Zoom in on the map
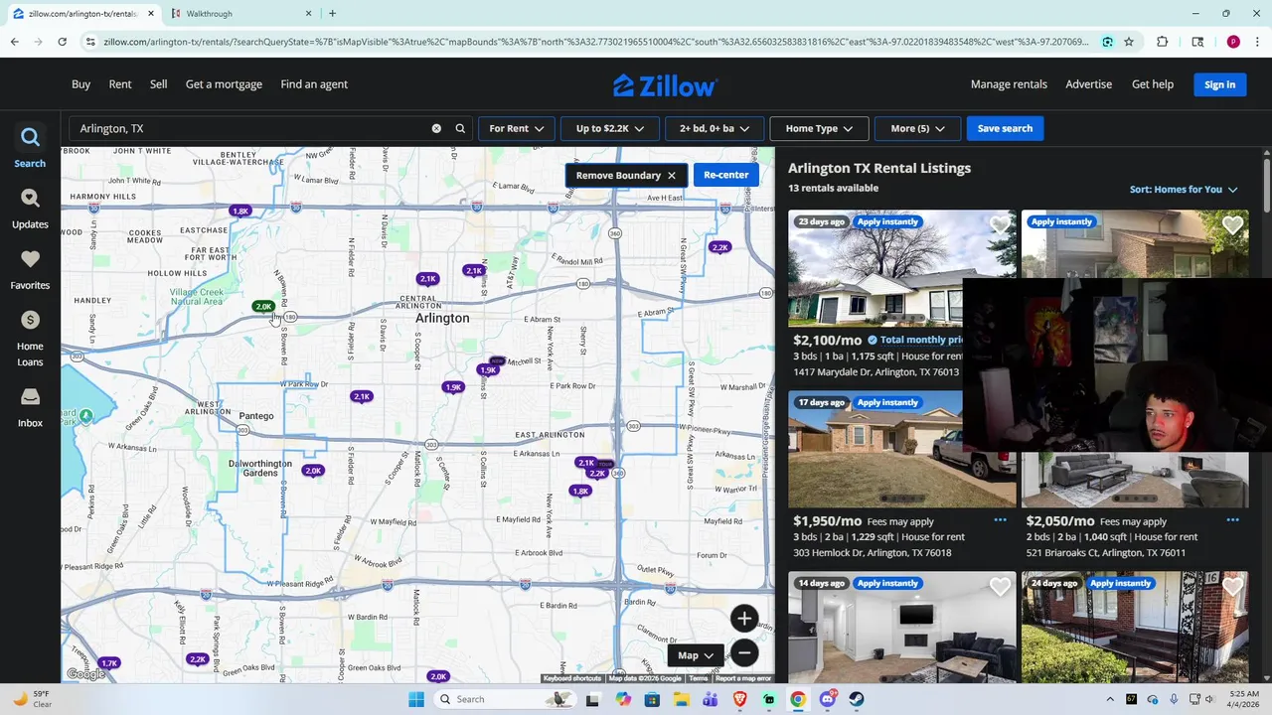This screenshot has width=1272, height=715. pos(744,619)
